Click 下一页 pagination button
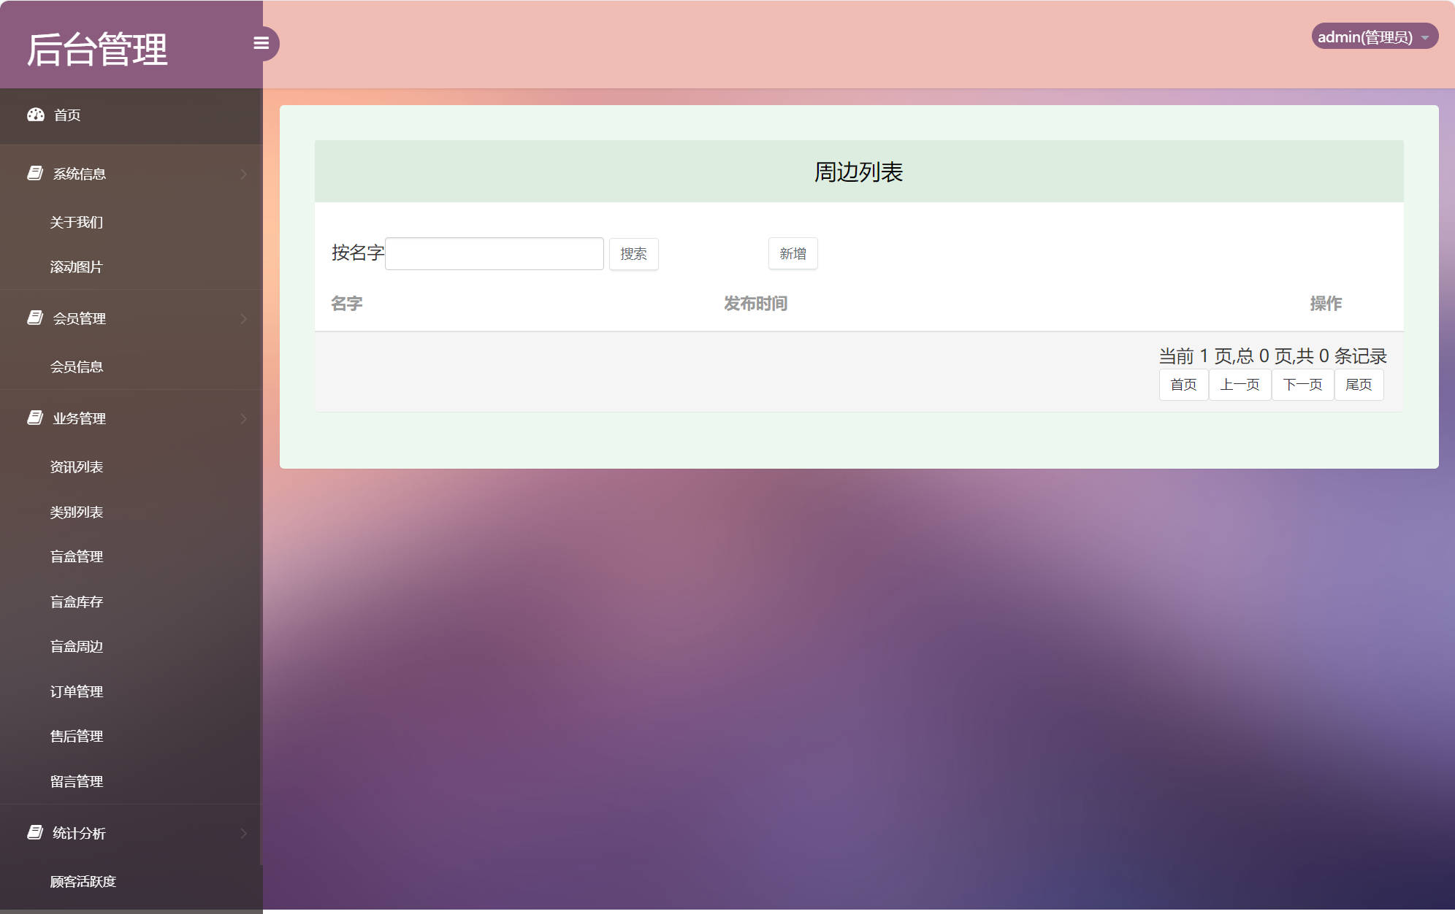 pos(1302,384)
